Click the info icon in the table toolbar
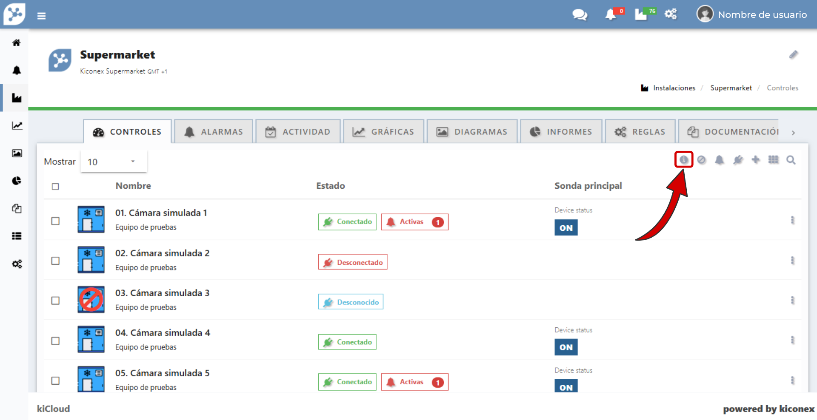The width and height of the screenshot is (817, 420). coord(683,160)
